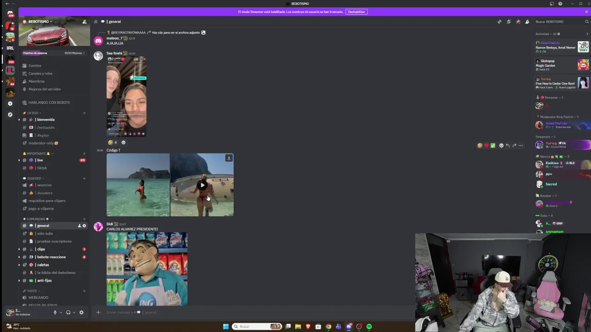591x332 pixels.
Task: Open Objetivo de mejoras 10/33 Mejoras bar
Action: coord(54,53)
